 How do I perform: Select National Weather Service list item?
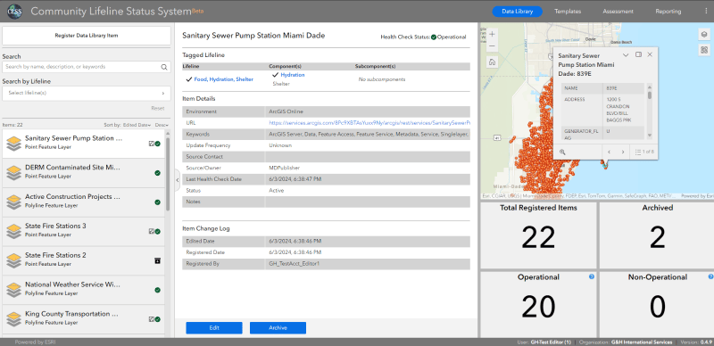[x=83, y=290]
